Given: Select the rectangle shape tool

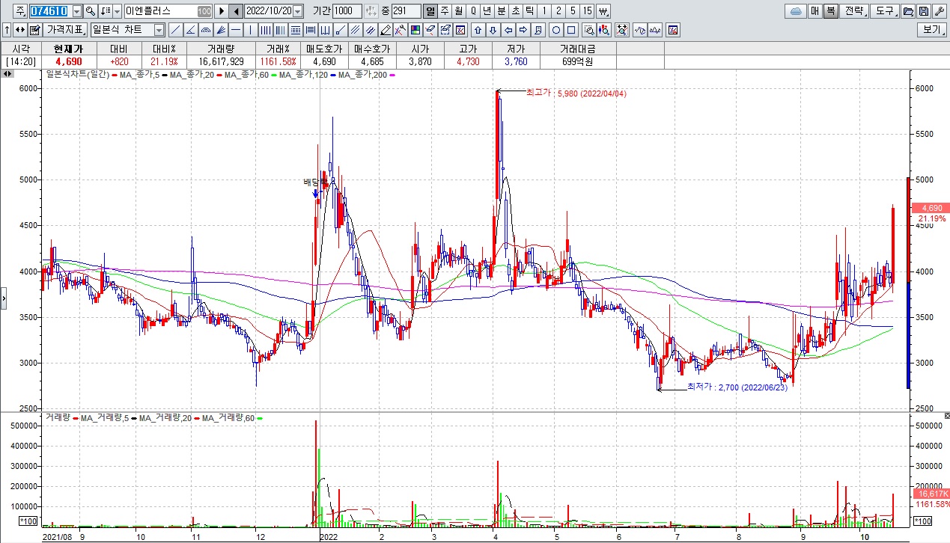Looking at the screenshot, I should pos(571,30).
